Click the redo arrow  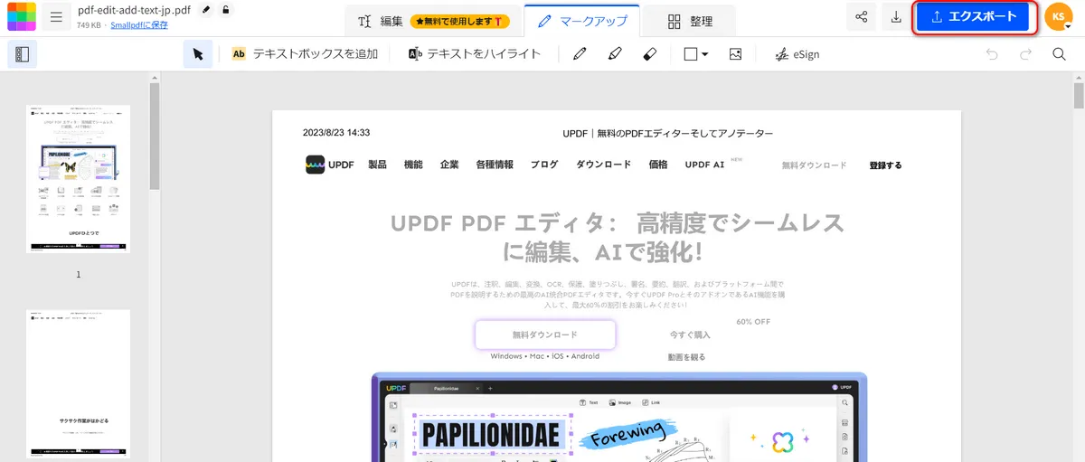(1025, 54)
